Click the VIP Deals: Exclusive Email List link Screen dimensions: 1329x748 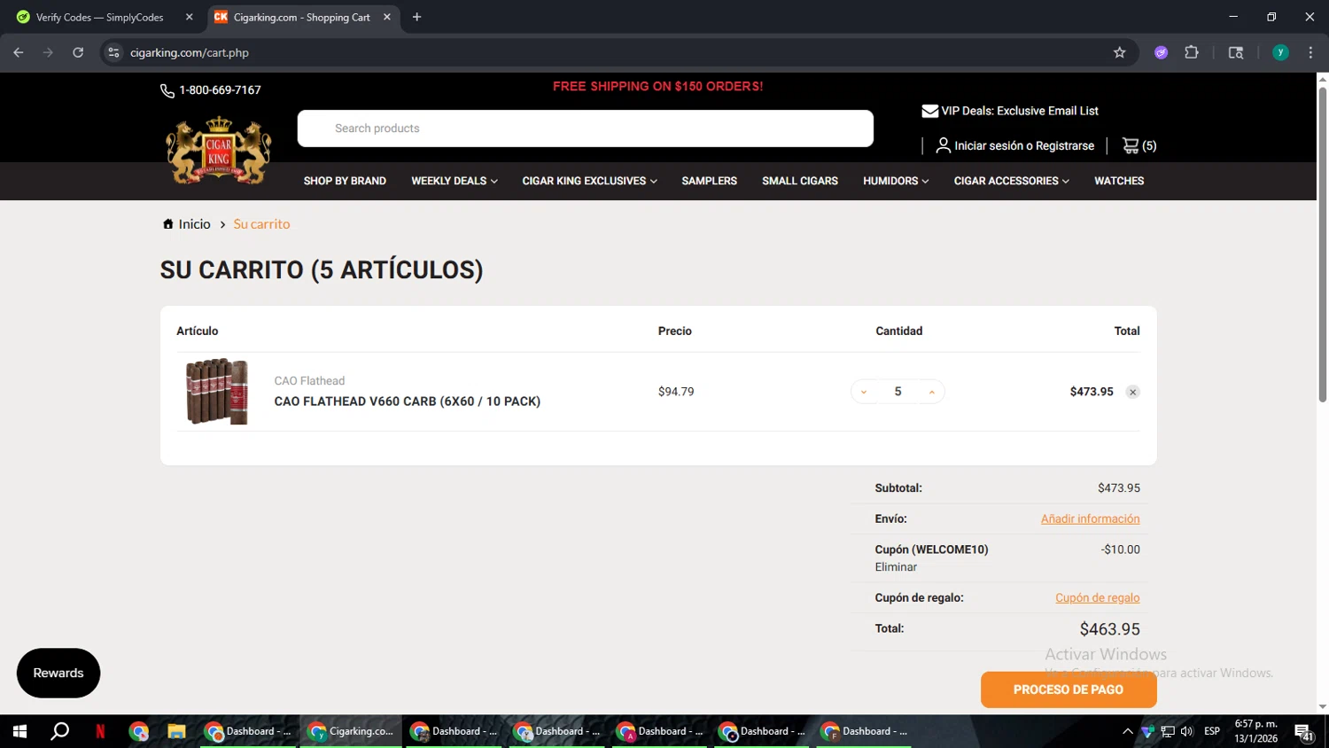[1020, 111]
